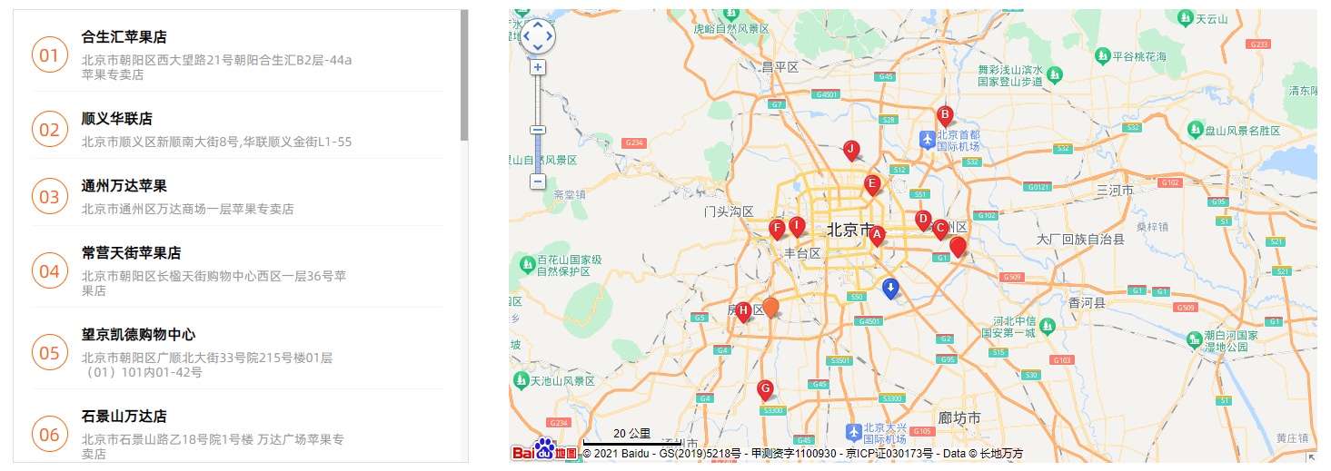Pan the map down with the navigation arrow
This screenshot has height=471, width=1331.
click(x=538, y=46)
